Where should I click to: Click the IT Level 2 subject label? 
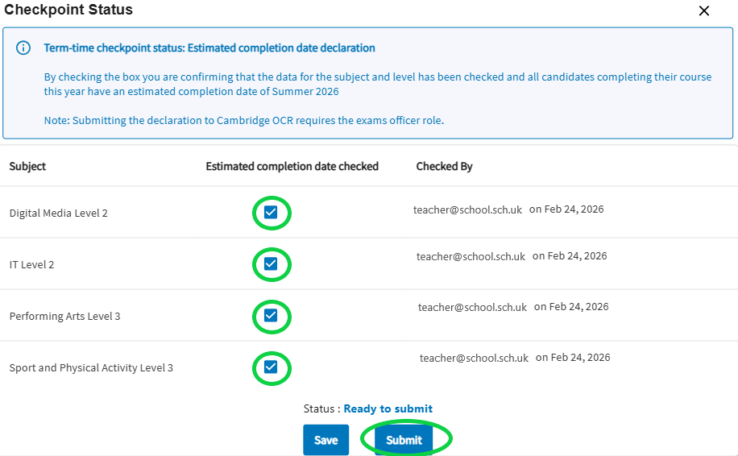(x=31, y=265)
